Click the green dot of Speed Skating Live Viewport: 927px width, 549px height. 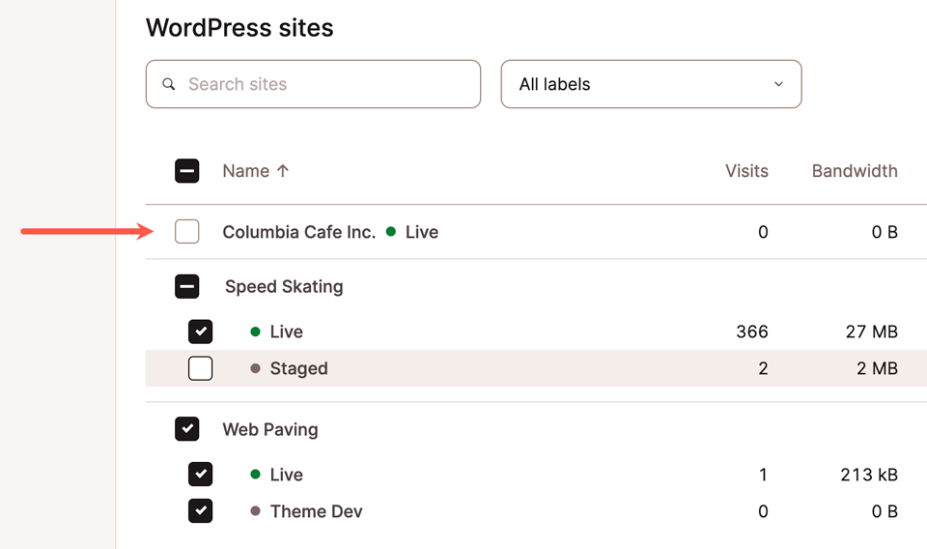click(x=256, y=332)
